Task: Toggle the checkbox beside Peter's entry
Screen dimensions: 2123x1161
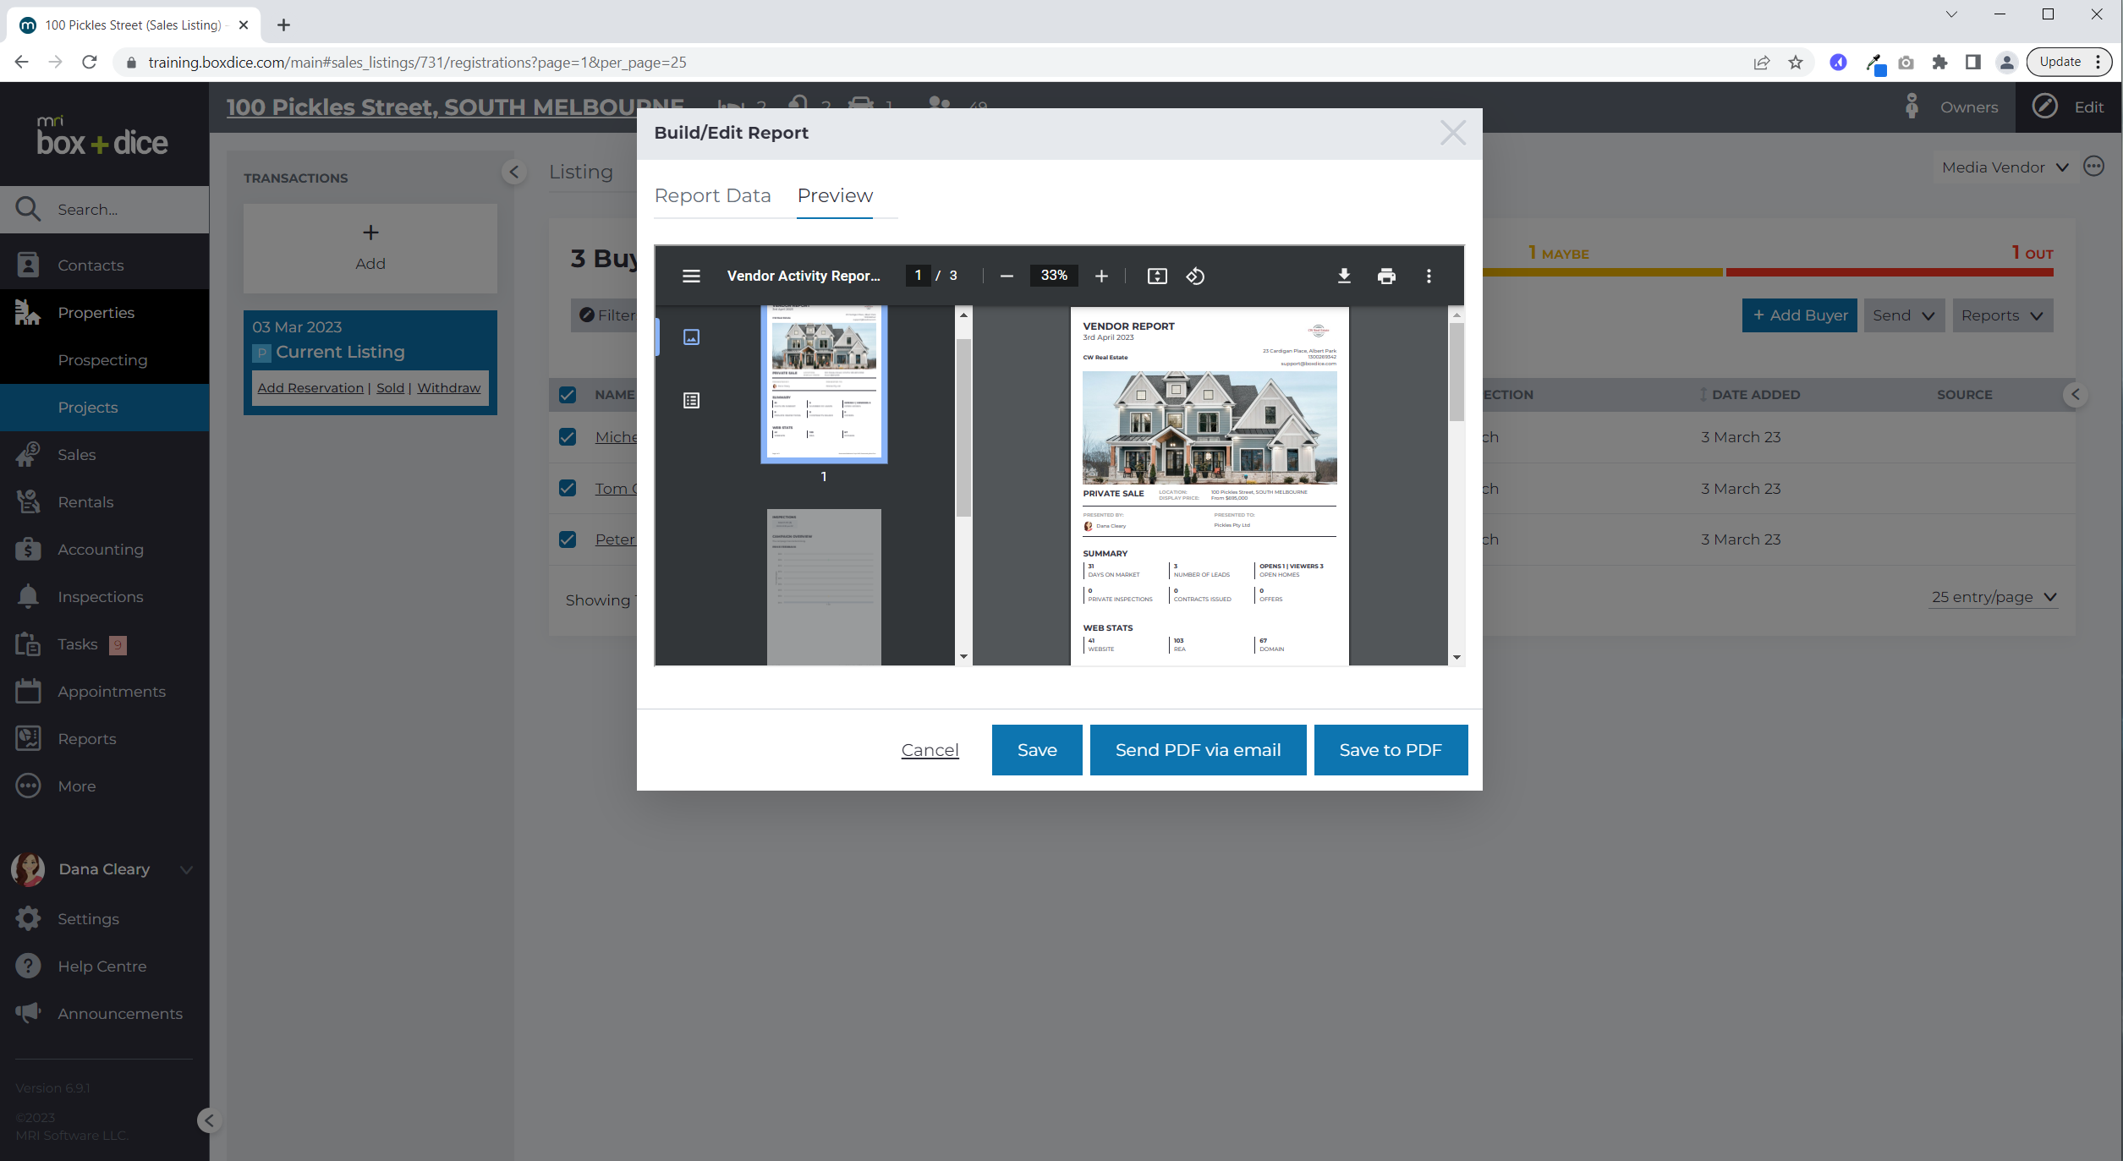Action: click(x=567, y=539)
